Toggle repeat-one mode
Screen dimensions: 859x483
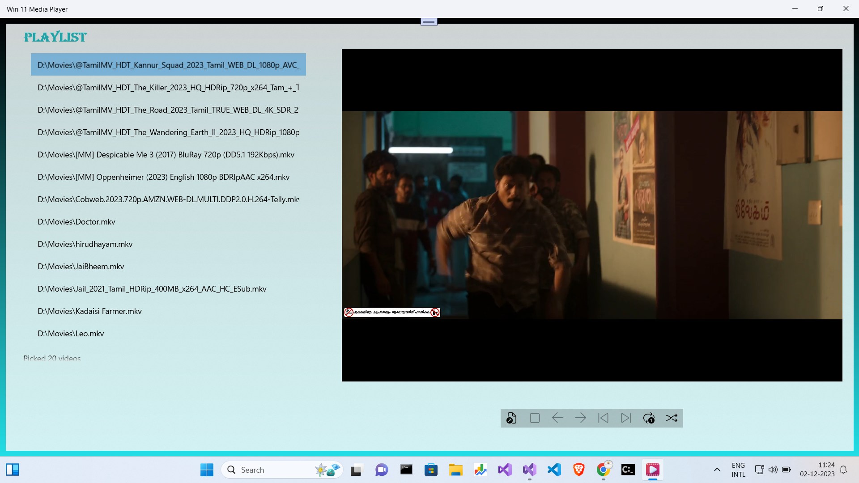(649, 418)
